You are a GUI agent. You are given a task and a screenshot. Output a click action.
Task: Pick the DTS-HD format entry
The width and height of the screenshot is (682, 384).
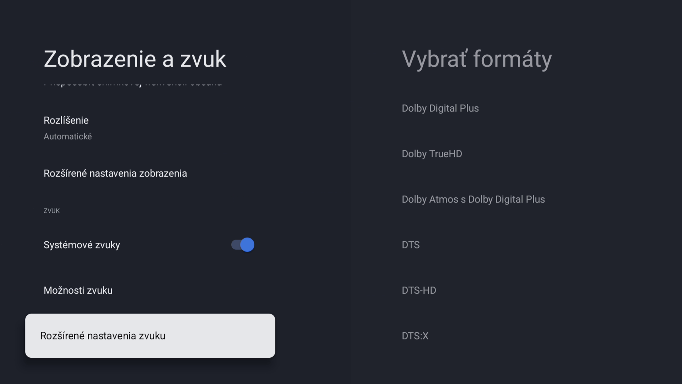419,290
